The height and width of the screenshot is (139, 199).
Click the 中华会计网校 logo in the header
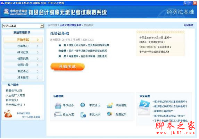[x=15, y=12]
